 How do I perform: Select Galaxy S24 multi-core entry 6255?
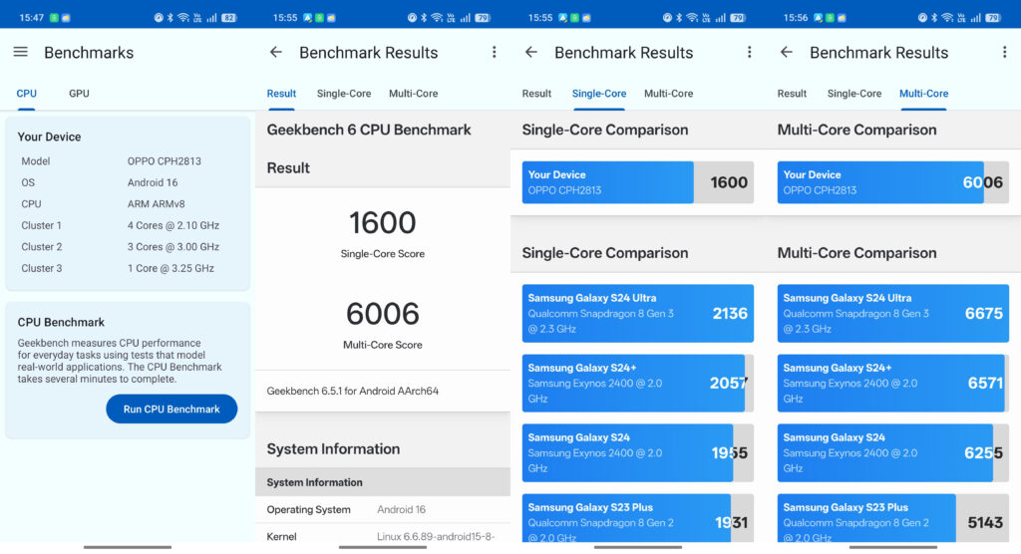tap(892, 452)
